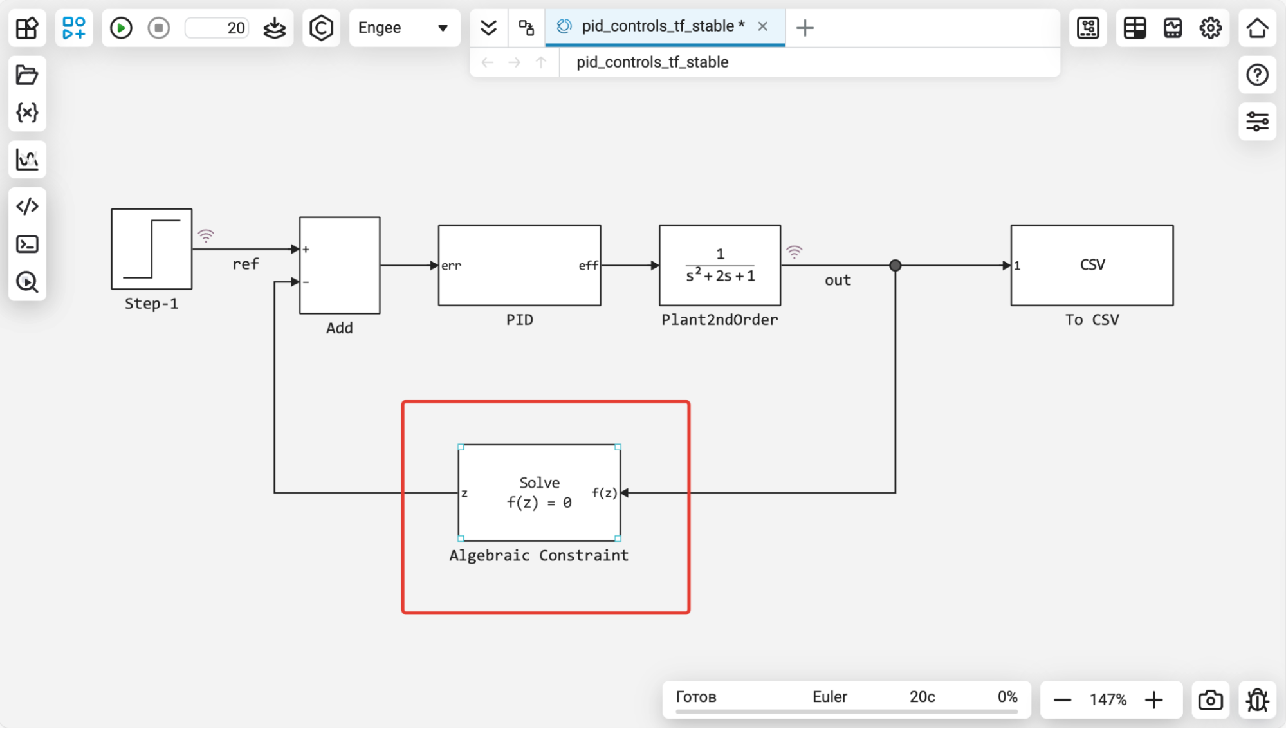
Task: Open the model hierarchy icon
Action: click(526, 28)
